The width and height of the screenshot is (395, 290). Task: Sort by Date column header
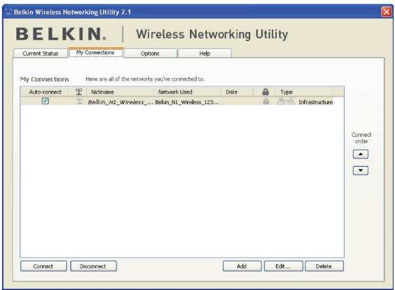tap(236, 92)
